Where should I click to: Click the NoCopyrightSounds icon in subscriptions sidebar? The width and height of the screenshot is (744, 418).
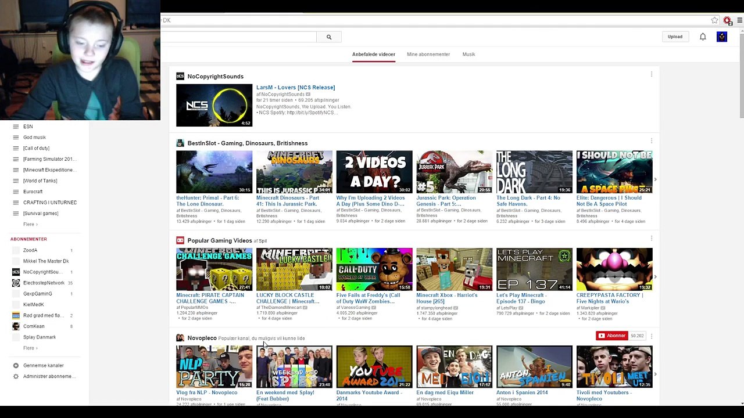point(16,272)
